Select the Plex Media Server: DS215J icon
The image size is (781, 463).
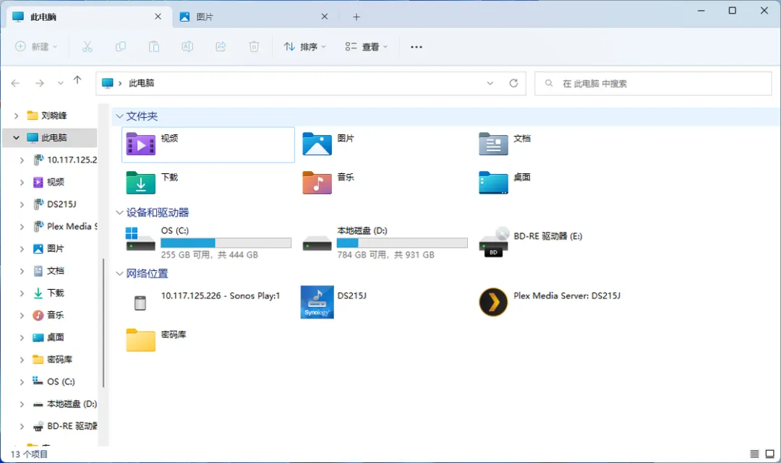point(493,302)
